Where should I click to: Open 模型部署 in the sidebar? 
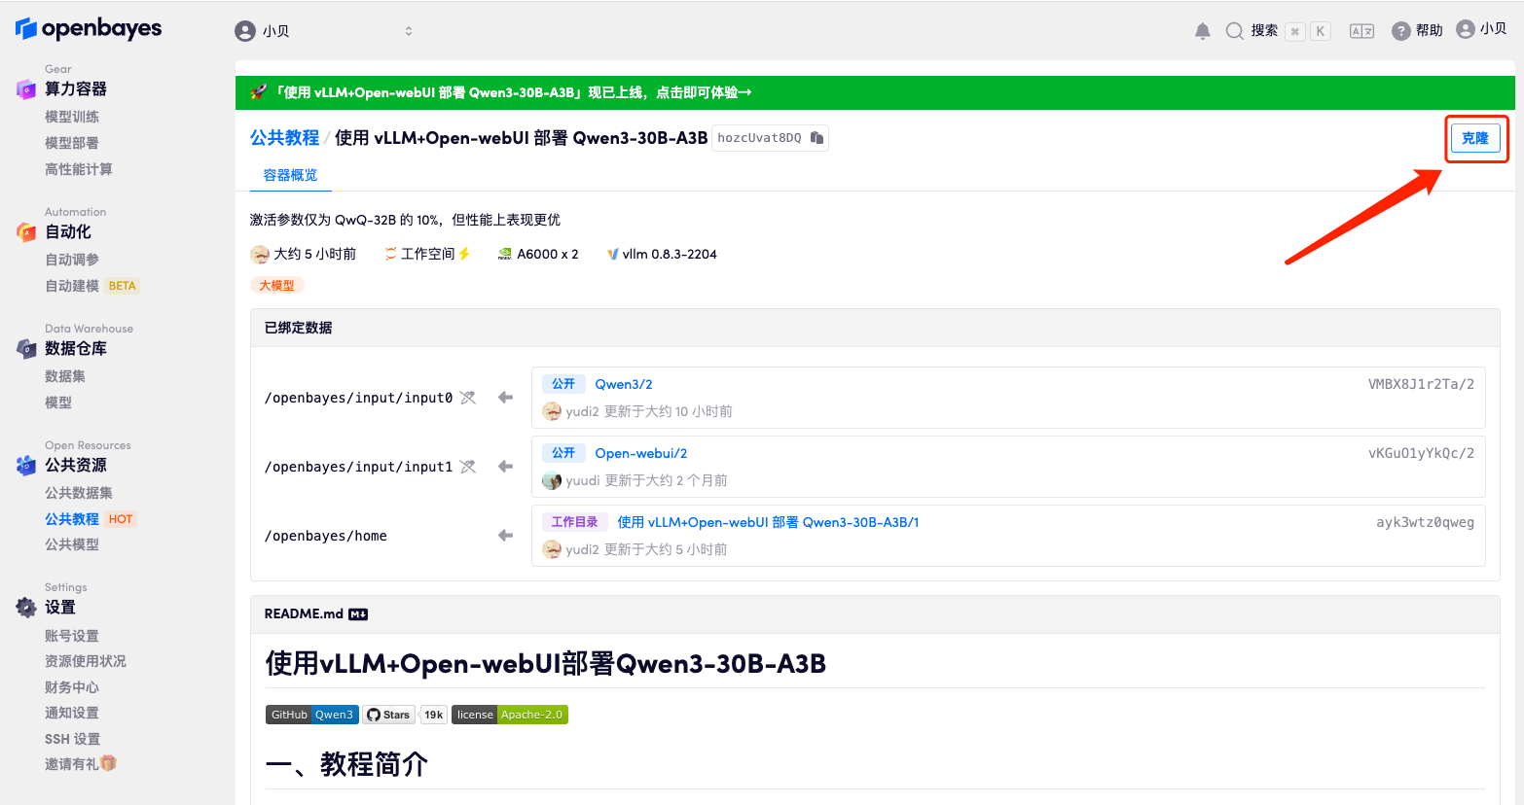pos(72,143)
